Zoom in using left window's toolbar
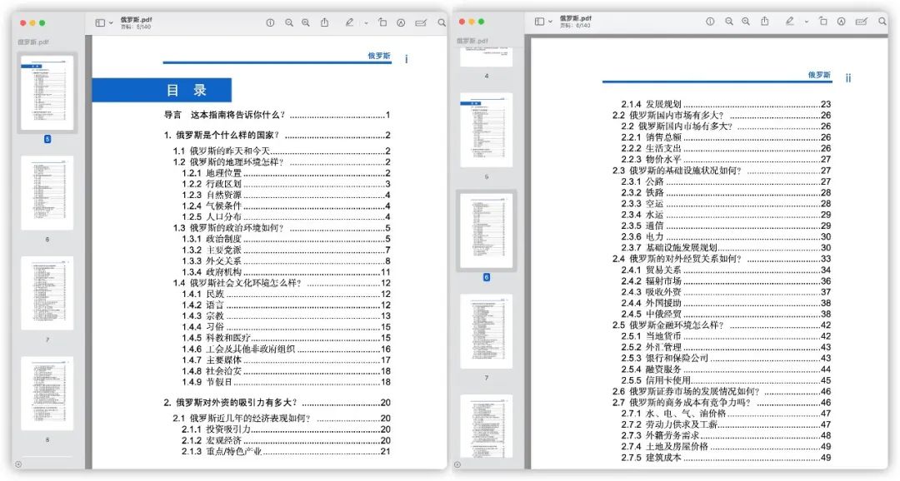The image size is (900, 481). click(x=306, y=23)
